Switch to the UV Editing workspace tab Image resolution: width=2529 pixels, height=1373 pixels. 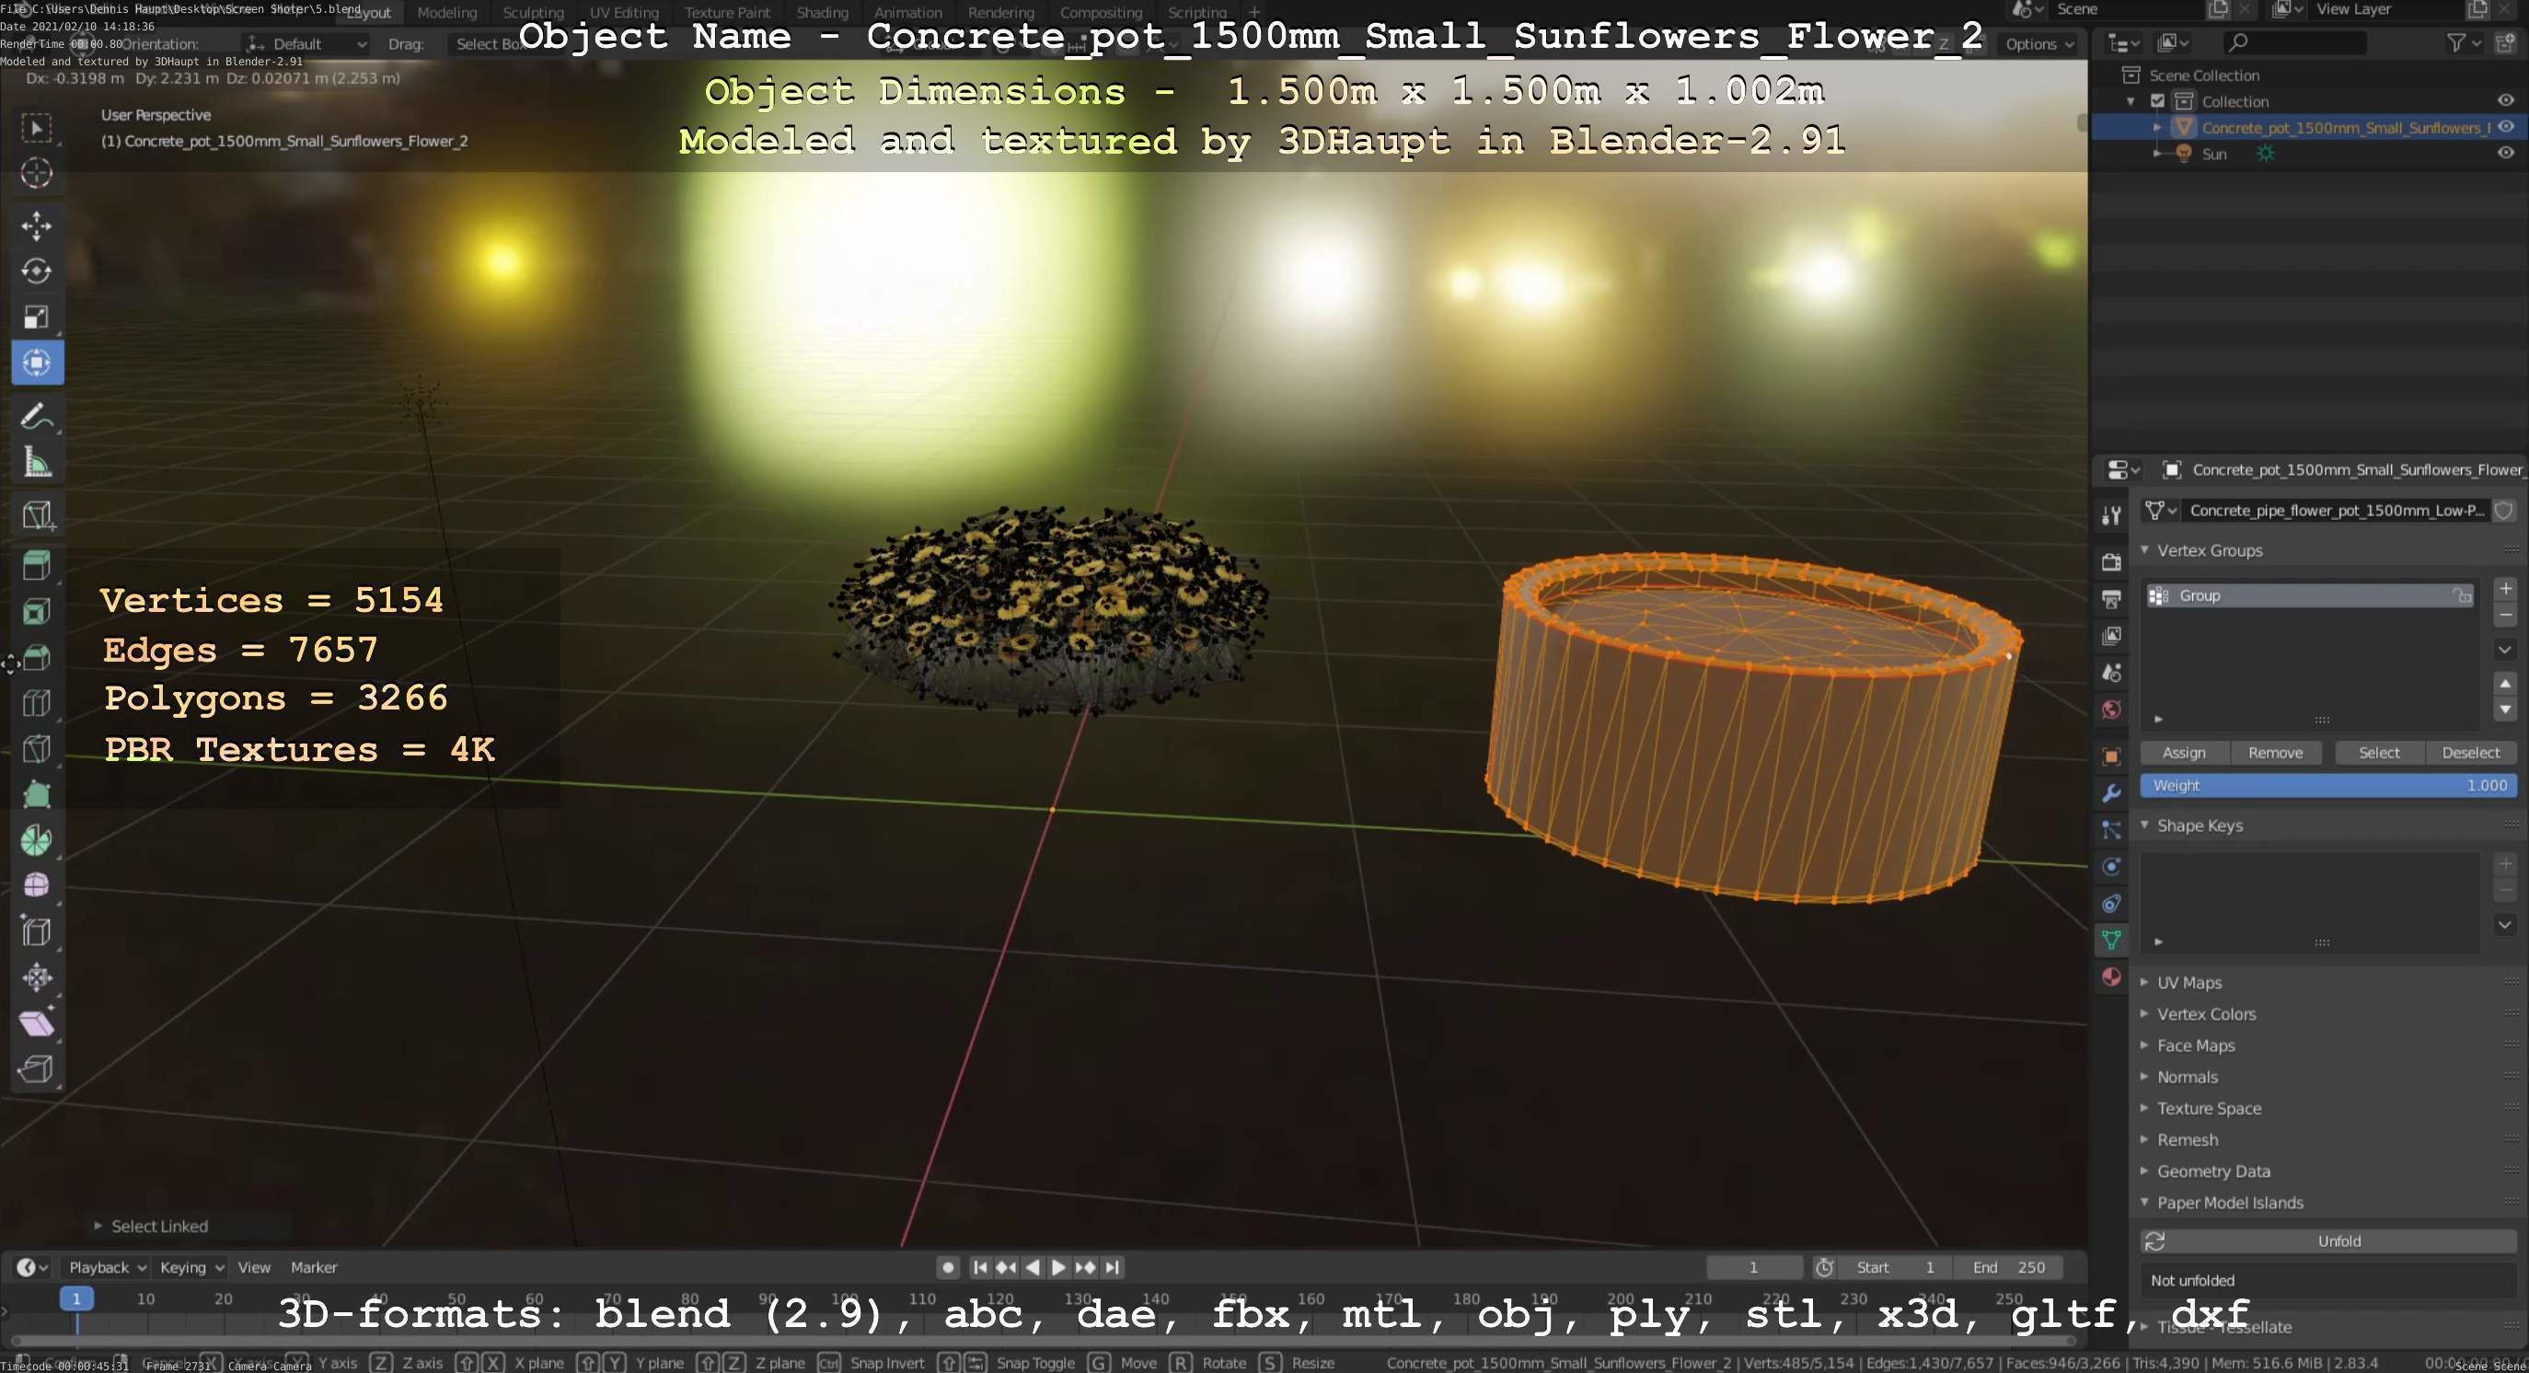point(623,13)
